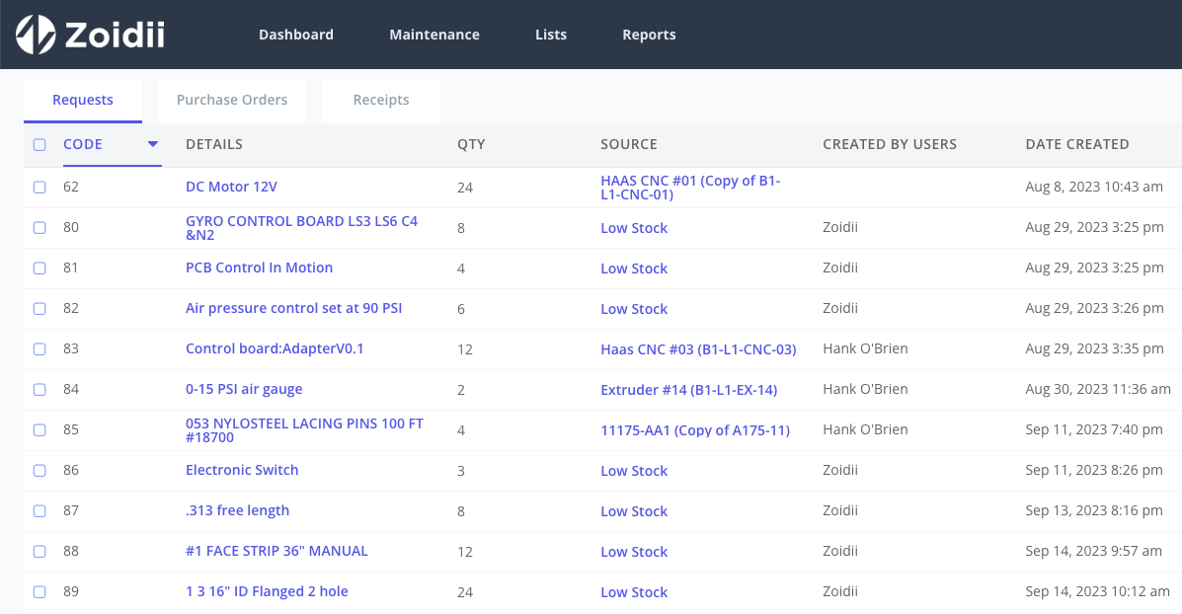The width and height of the screenshot is (1182, 614).
Task: Open the Lists menu
Action: point(550,35)
